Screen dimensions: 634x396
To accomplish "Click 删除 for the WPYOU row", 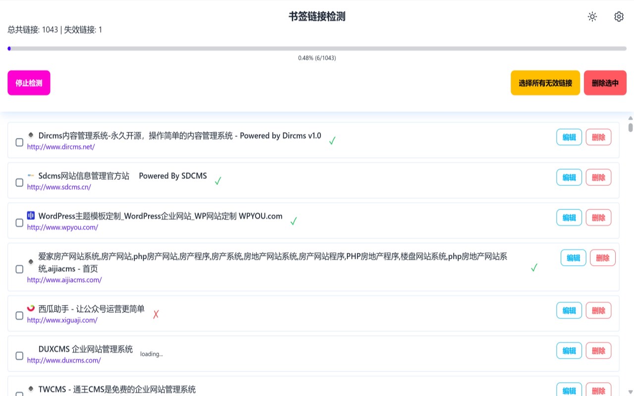I will coord(598,217).
